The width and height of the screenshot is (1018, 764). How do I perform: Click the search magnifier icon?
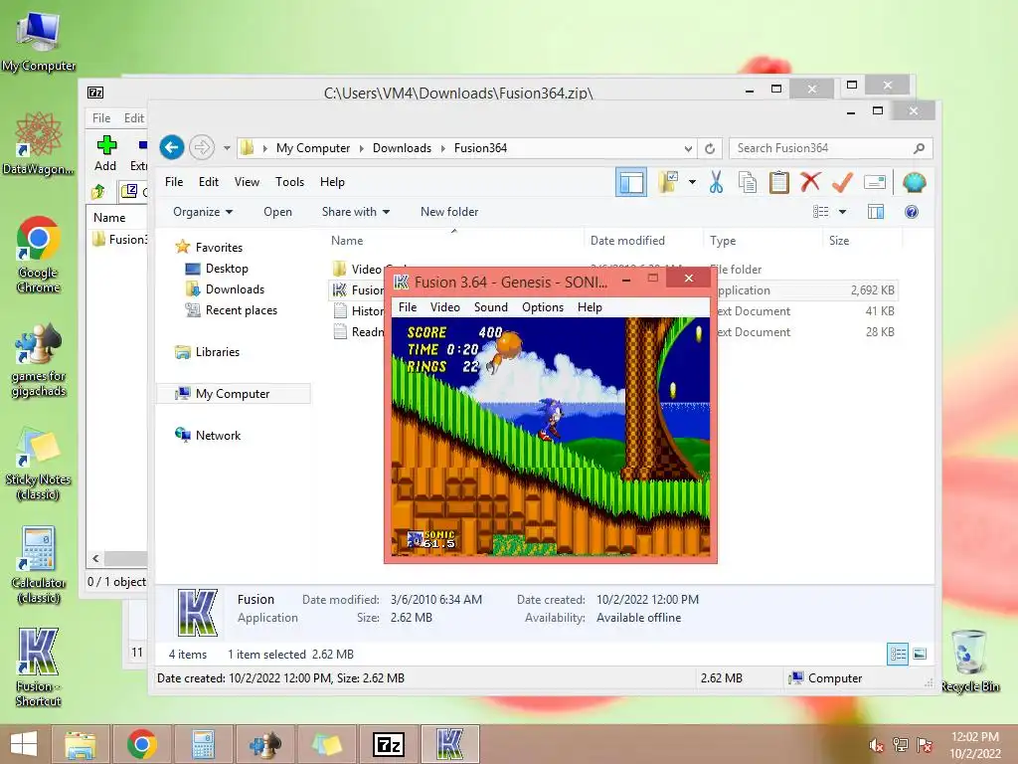point(919,148)
